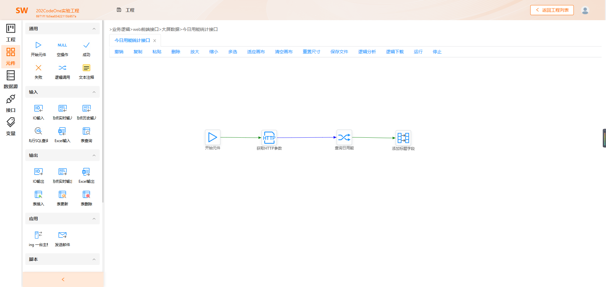Select the 成功 checkmark component
This screenshot has width=606, height=287.
point(86,49)
